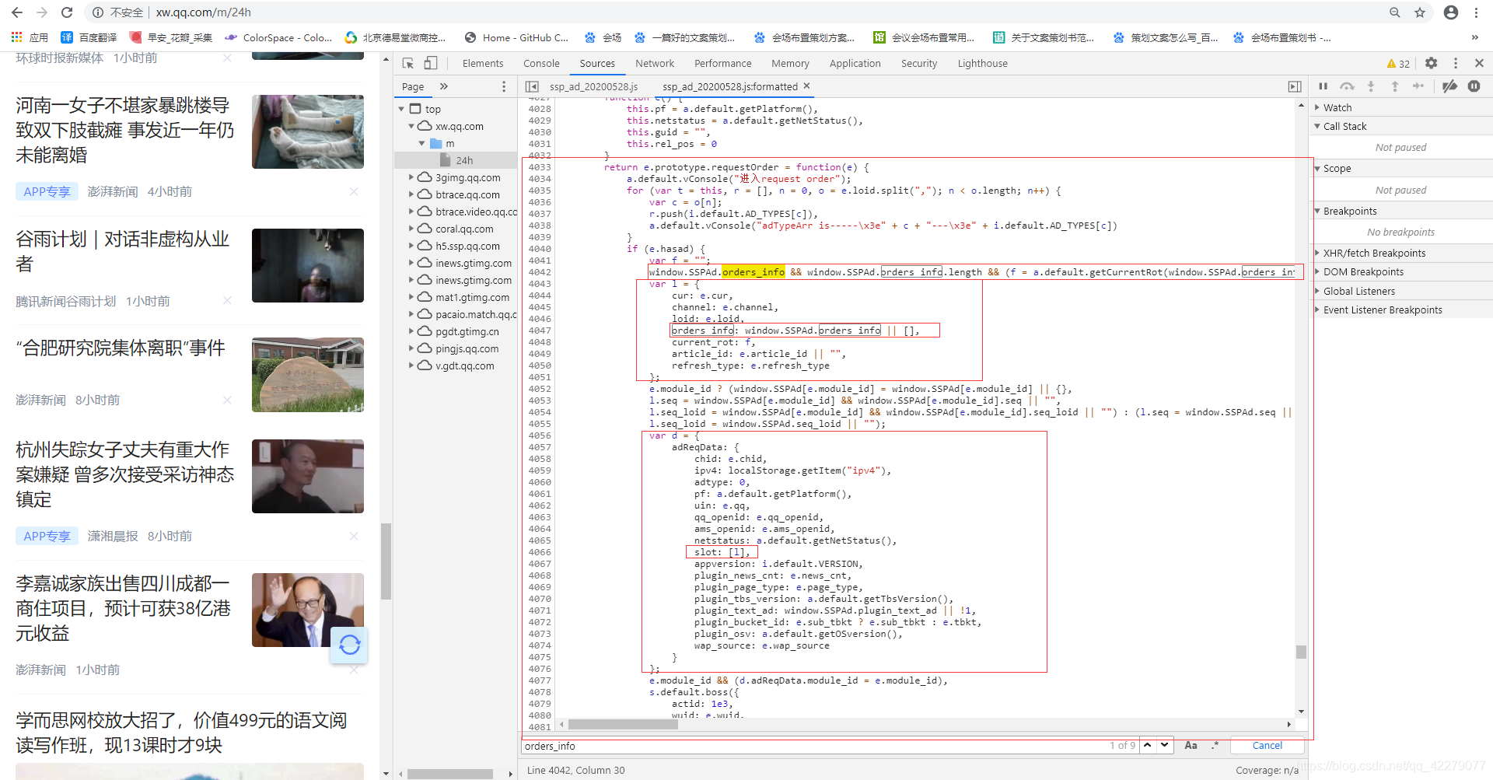Click the browser back arrow
Image resolution: width=1493 pixels, height=780 pixels.
point(17,12)
